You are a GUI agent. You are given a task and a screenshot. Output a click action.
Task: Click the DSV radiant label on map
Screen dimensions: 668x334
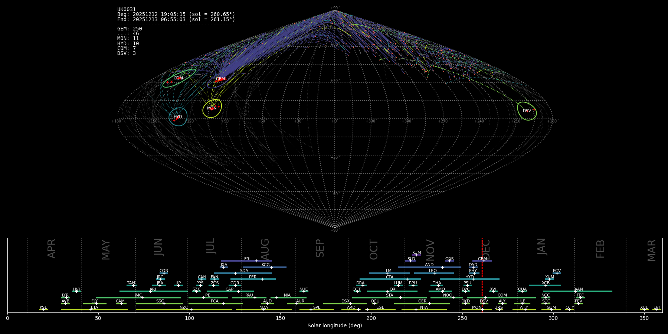[527, 111]
